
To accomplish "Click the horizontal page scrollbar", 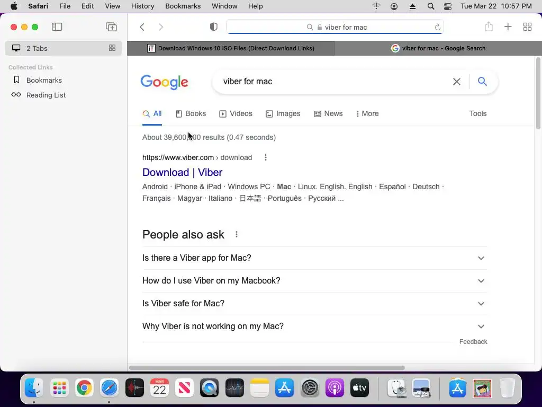I will coord(267,368).
